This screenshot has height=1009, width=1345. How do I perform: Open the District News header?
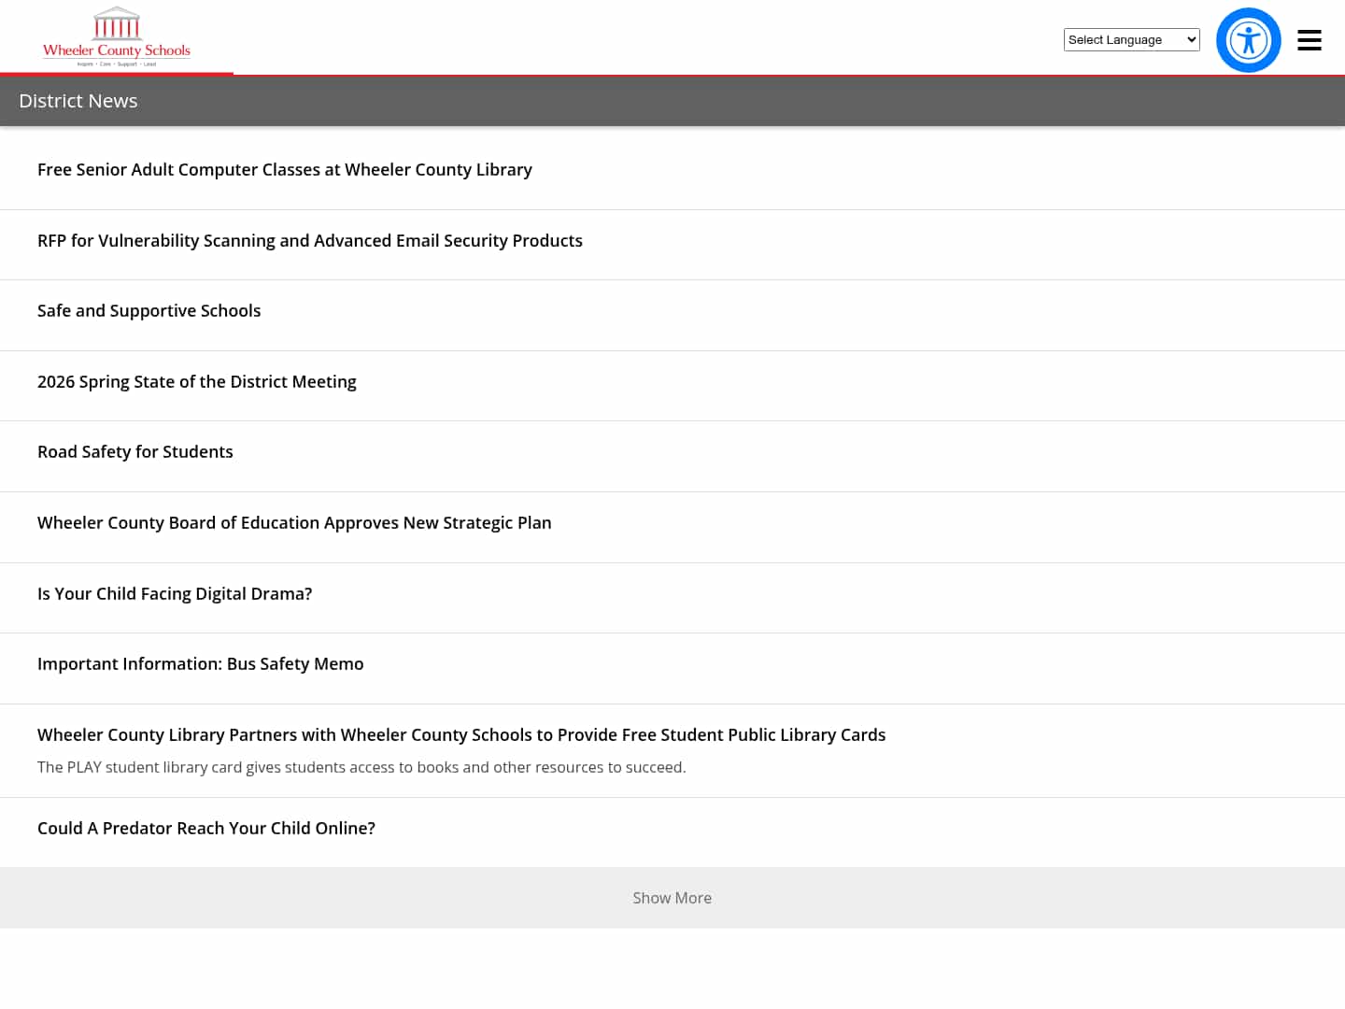click(78, 101)
